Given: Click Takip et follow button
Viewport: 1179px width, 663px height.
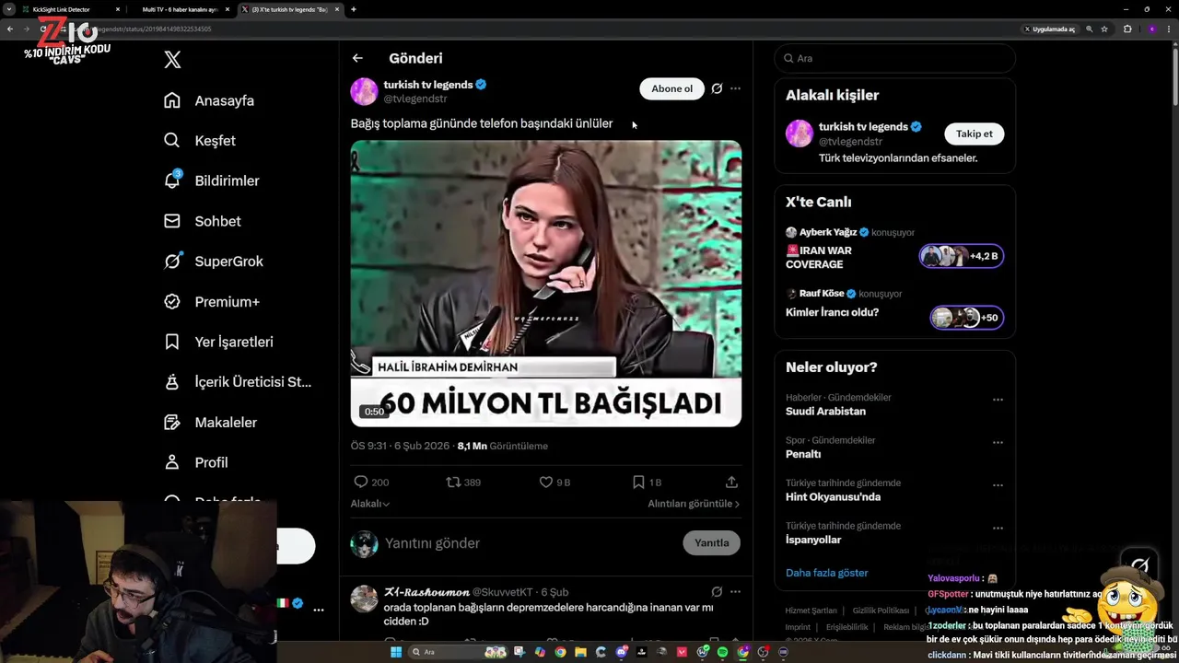Looking at the screenshot, I should click(974, 134).
